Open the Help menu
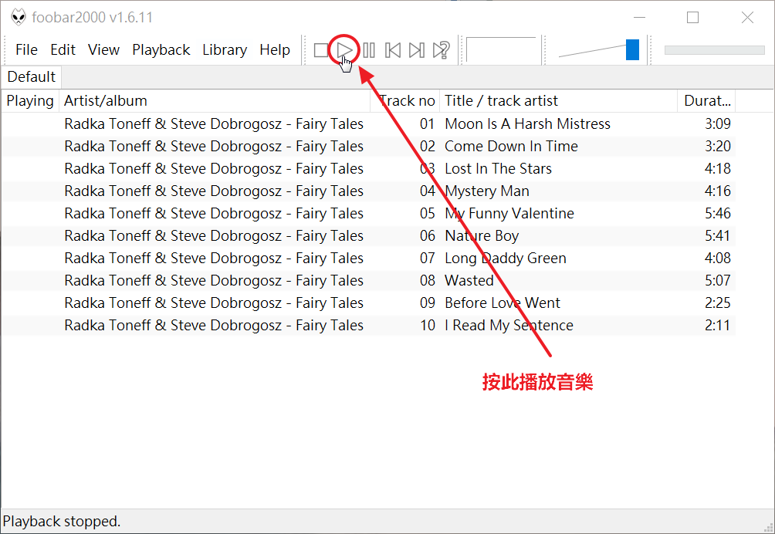 (275, 50)
